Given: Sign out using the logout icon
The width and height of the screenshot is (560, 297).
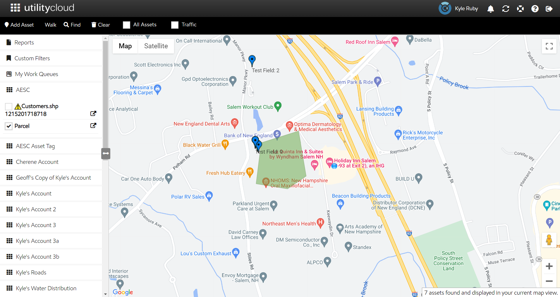Looking at the screenshot, I should click(x=550, y=9).
